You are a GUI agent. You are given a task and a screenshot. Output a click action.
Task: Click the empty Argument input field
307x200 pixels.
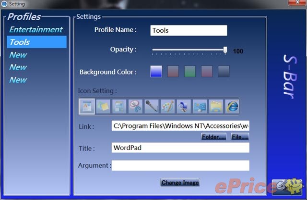(x=180, y=165)
